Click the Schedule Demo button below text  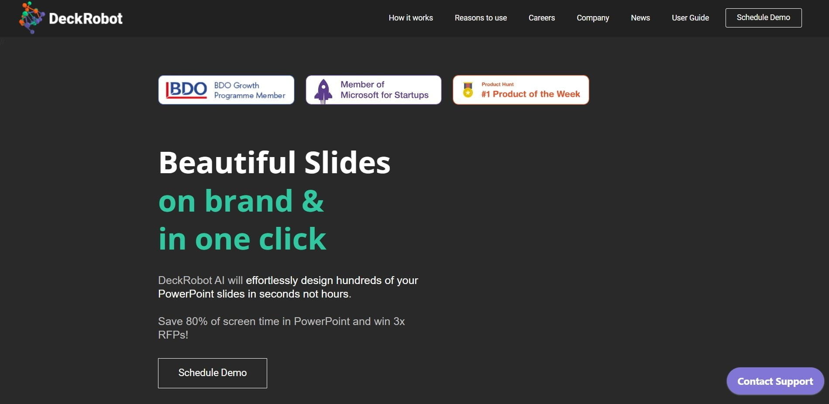[213, 373]
